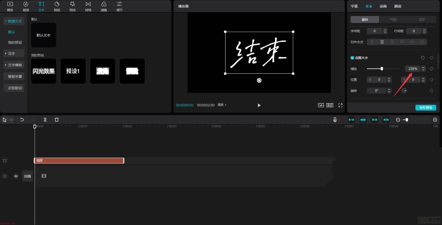Click the rotation dial knob
The height and width of the screenshot is (225, 442).
tap(404, 91)
